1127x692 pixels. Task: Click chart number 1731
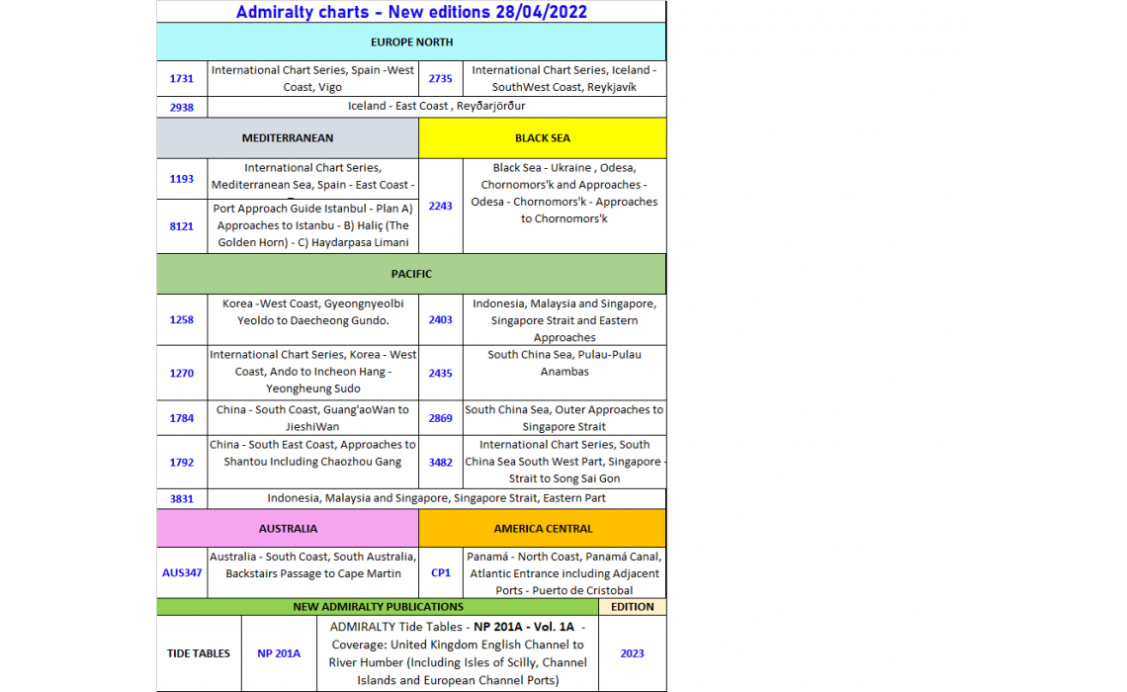181,78
